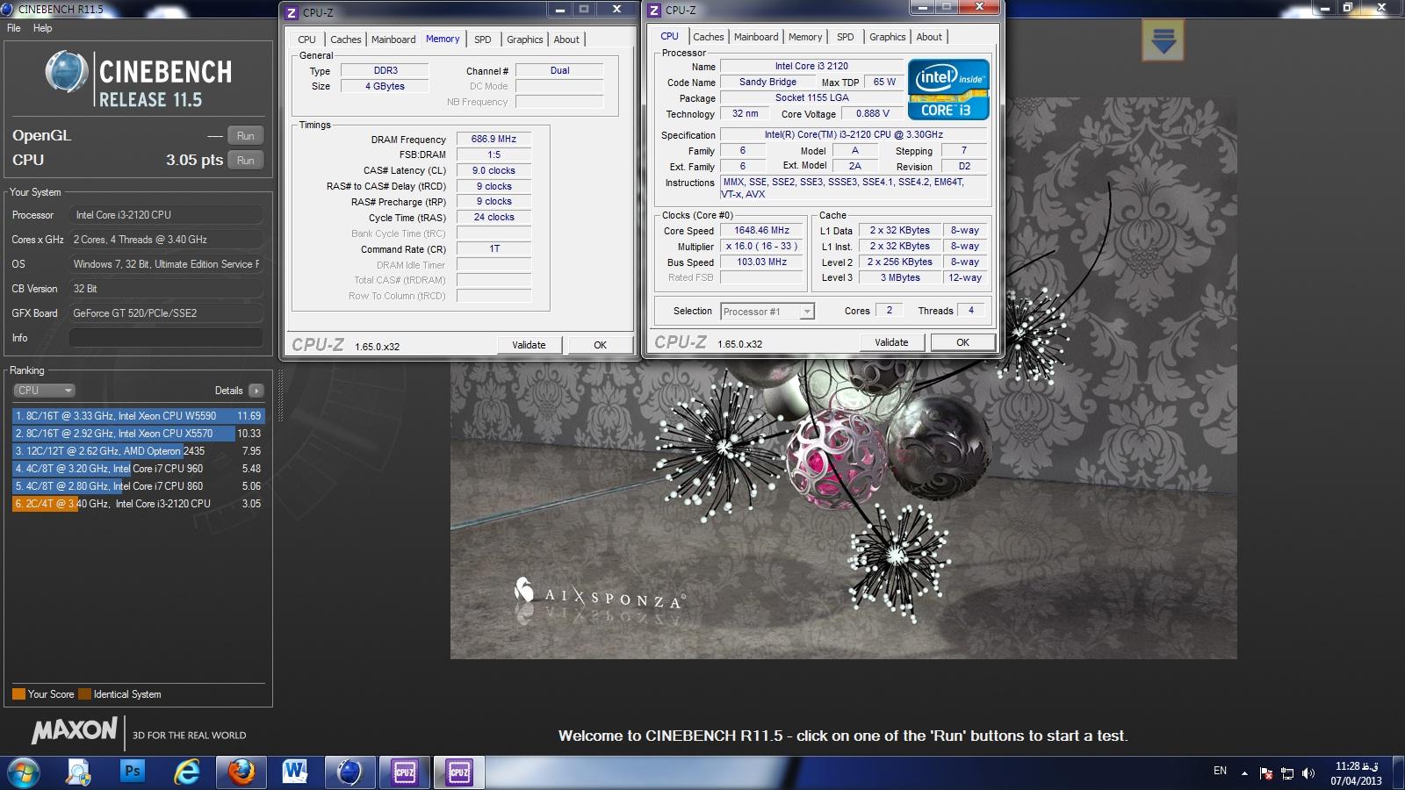Click the taskbar clock and date

pyautogui.click(x=1357, y=773)
